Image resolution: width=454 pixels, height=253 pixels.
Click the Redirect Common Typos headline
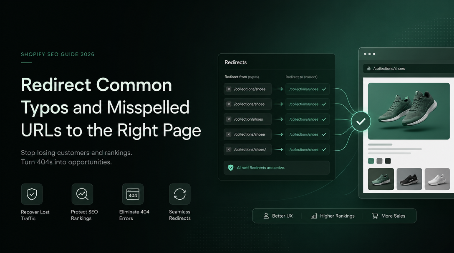click(111, 107)
